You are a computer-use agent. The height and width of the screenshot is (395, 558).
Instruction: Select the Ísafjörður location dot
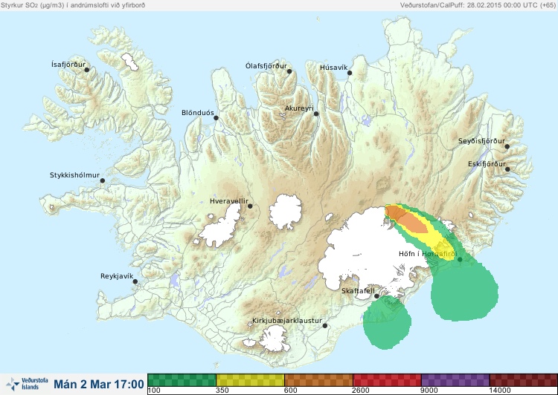[87, 70]
